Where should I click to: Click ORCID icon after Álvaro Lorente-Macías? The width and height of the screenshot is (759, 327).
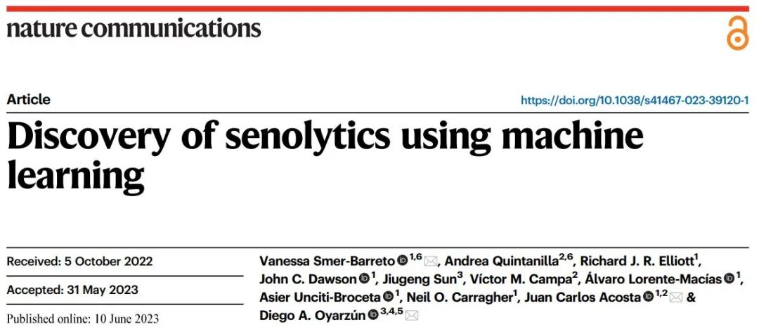click(730, 278)
